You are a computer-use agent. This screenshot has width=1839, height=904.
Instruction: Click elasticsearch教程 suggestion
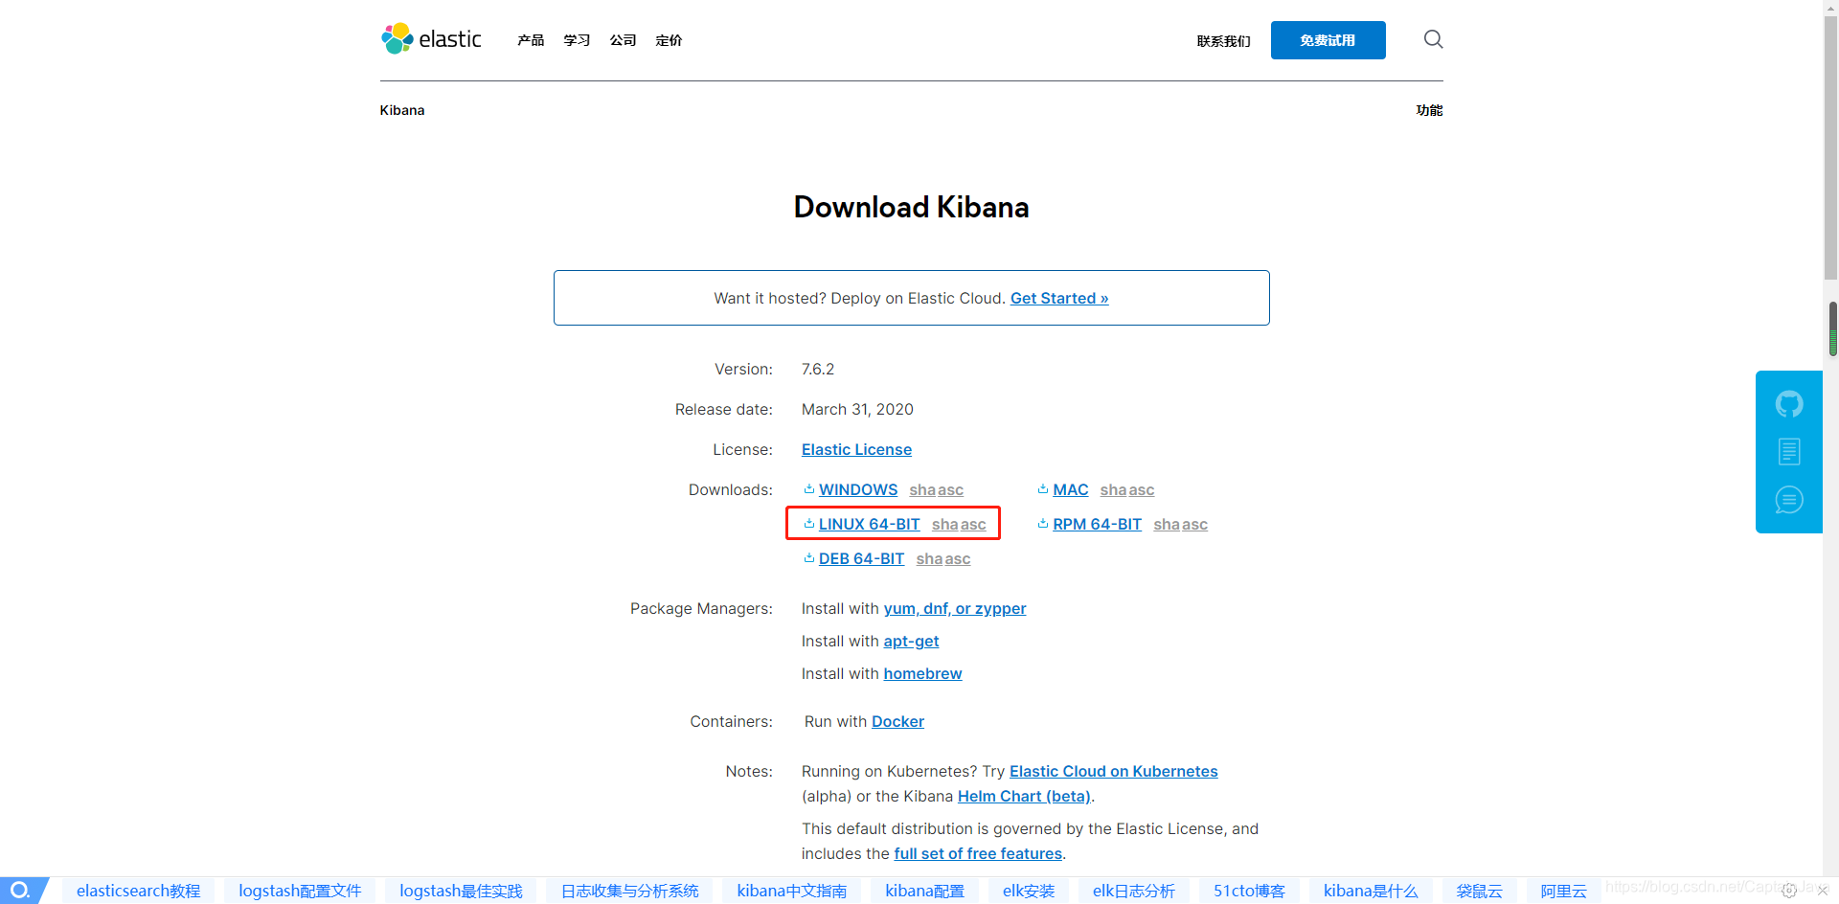(139, 891)
